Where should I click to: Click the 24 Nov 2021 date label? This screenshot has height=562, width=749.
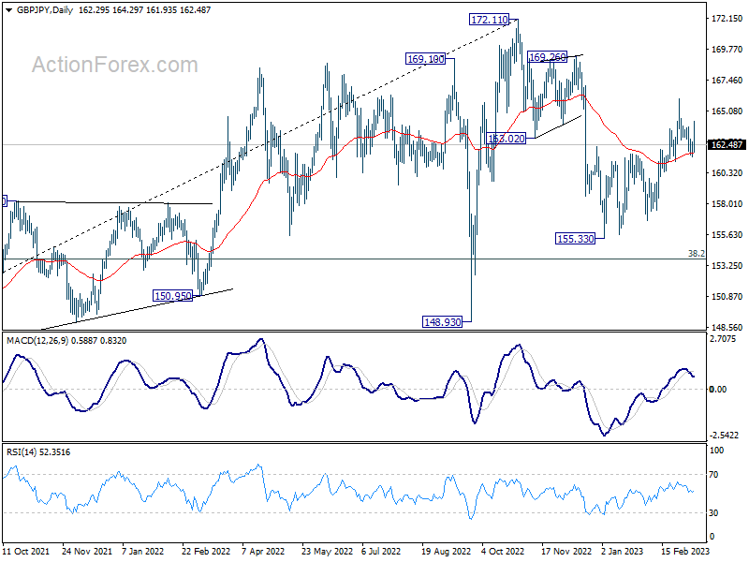87,551
